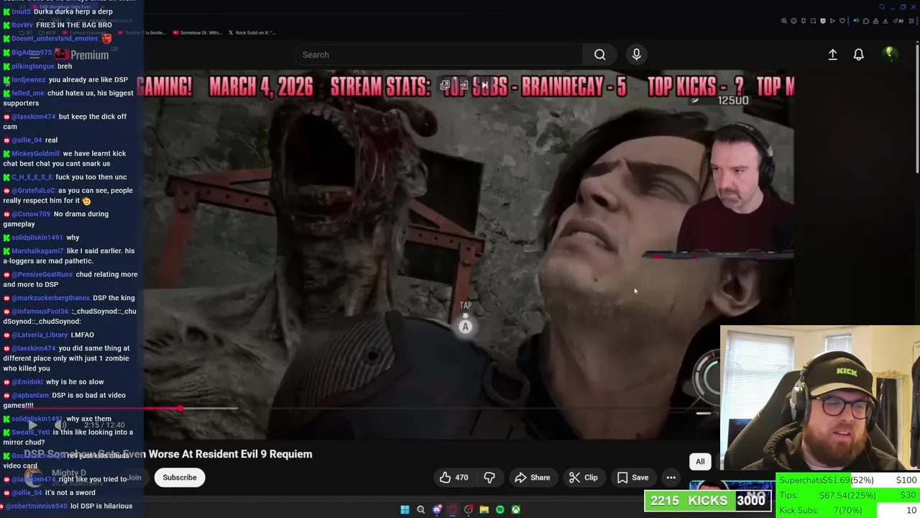Viewport: 920px width, 518px height.
Task: Skip to next video overlay icon
Action: (484, 86)
